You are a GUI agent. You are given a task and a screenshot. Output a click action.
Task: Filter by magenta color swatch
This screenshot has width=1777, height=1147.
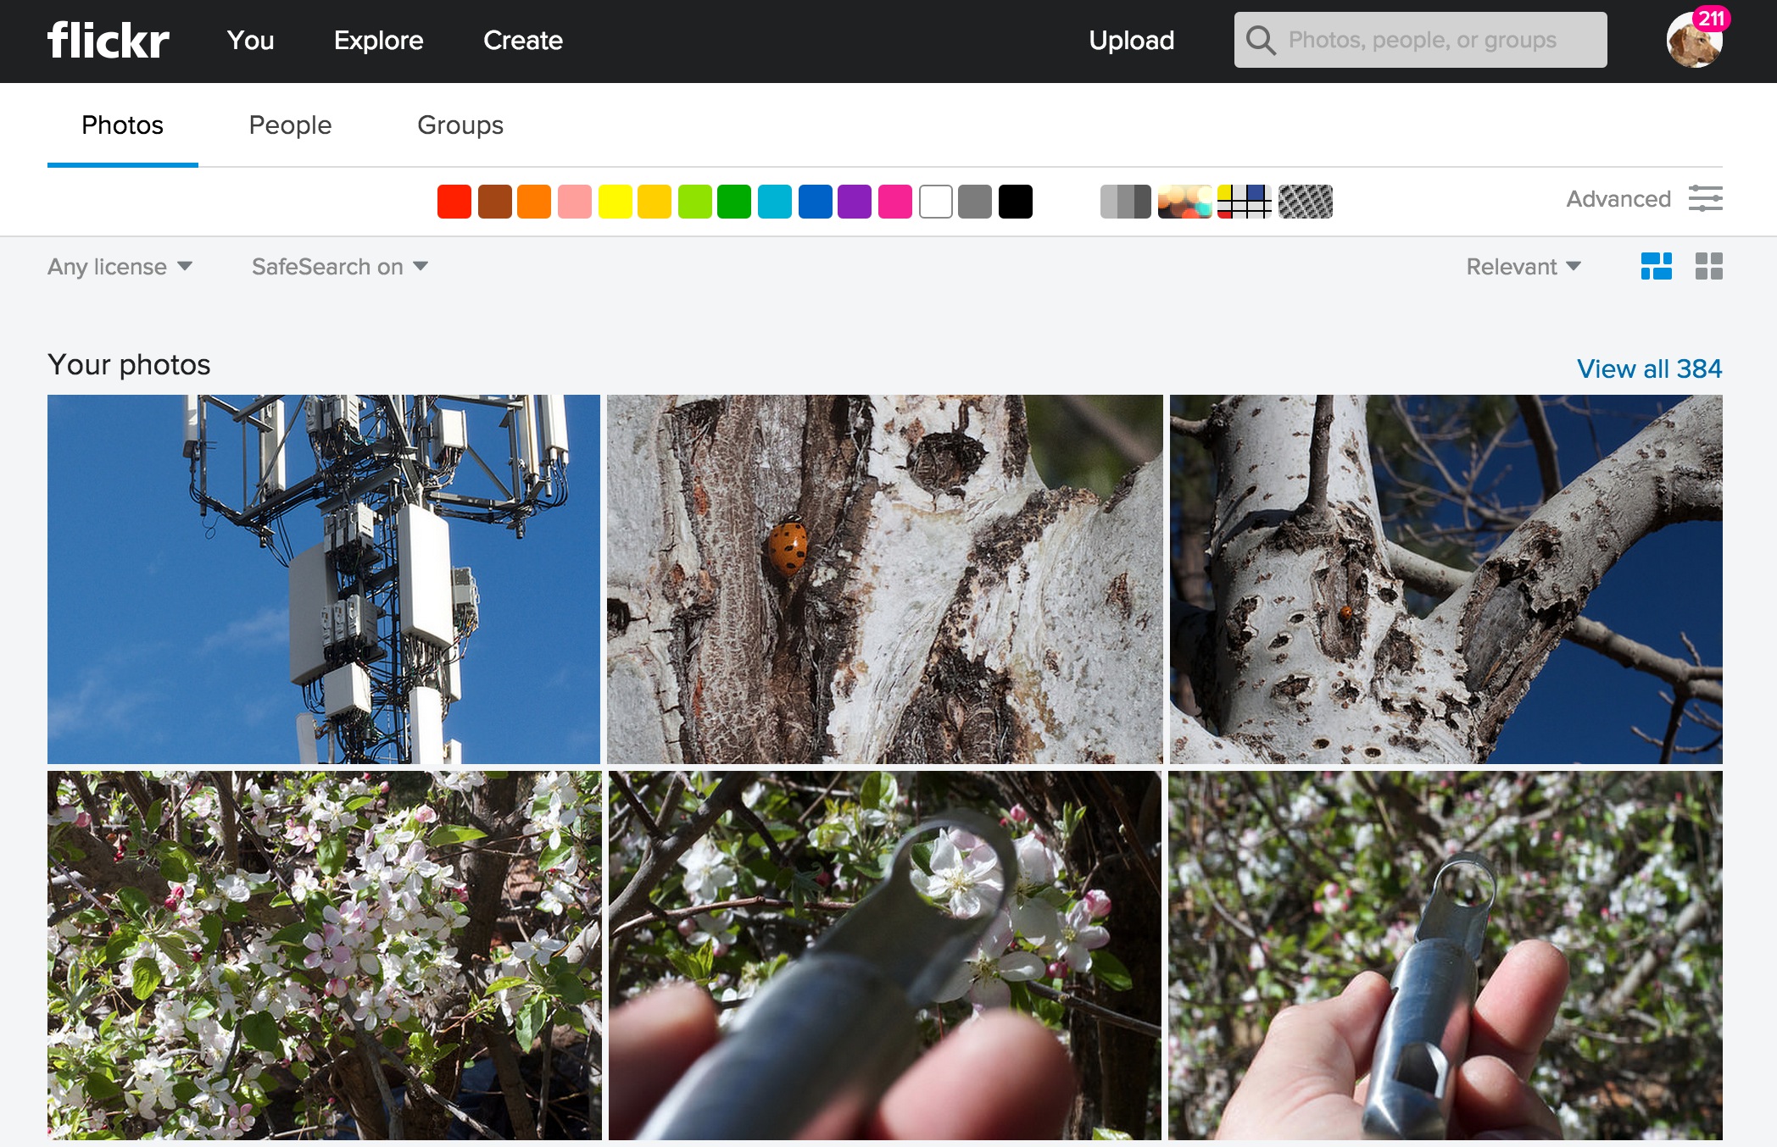click(x=895, y=202)
